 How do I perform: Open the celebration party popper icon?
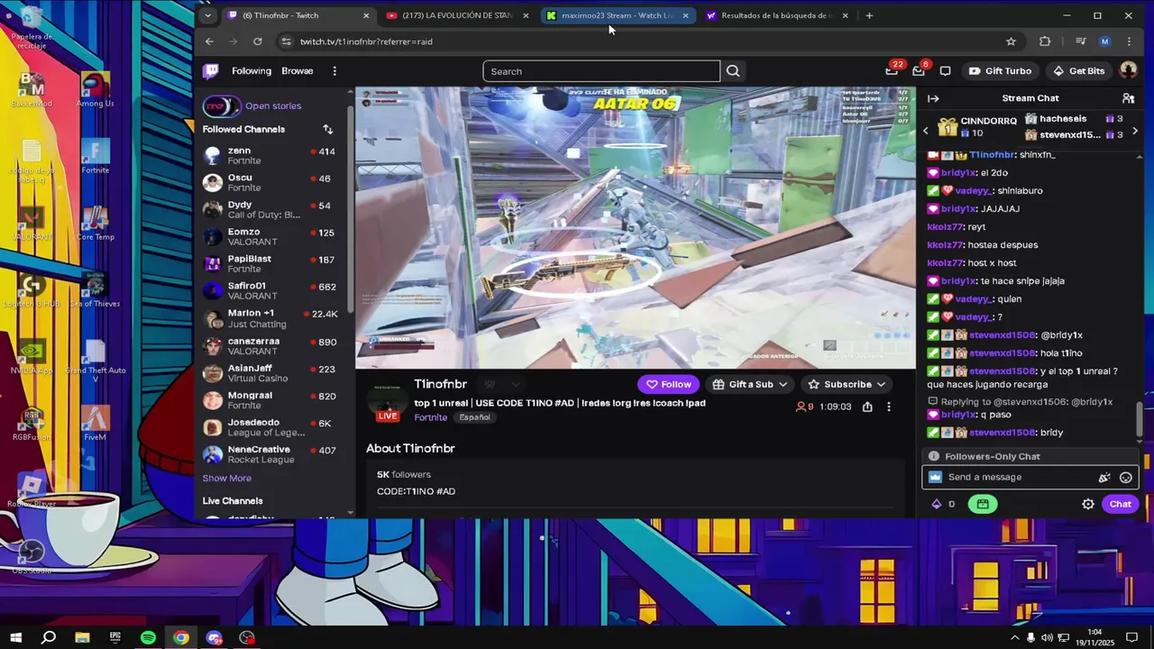click(x=1104, y=478)
